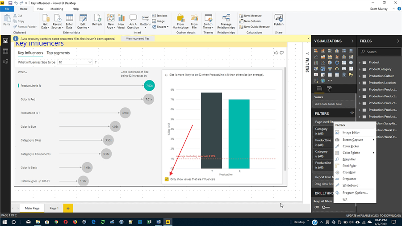Click the thumbs up feedback icon
The height and width of the screenshot is (226, 402).
click(x=276, y=53)
